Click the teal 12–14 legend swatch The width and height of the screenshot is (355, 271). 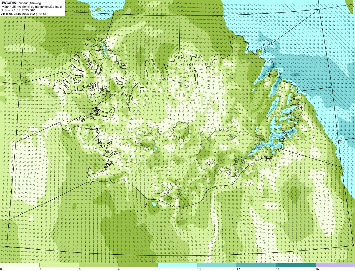pos(256,265)
